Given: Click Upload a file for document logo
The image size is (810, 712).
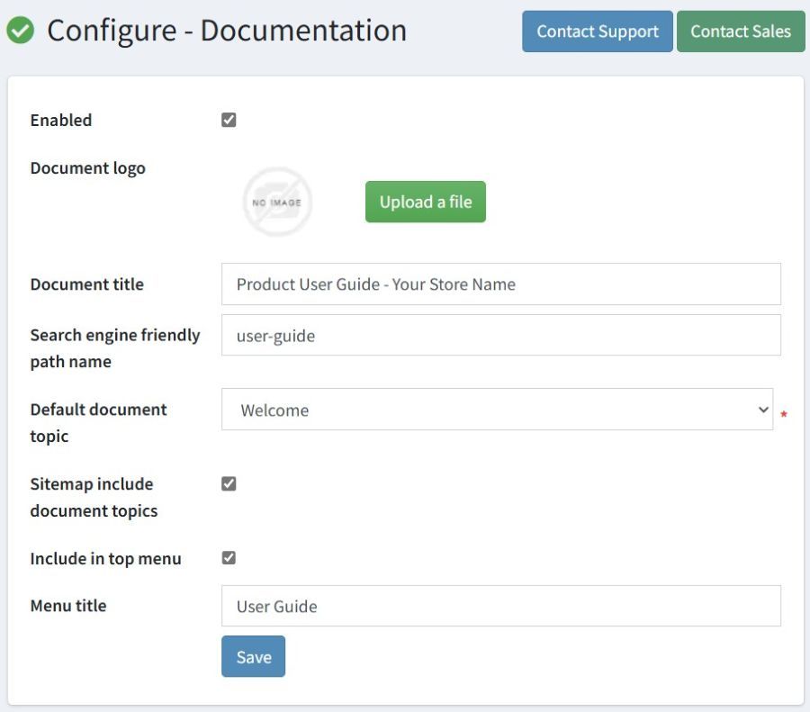Looking at the screenshot, I should 425,201.
